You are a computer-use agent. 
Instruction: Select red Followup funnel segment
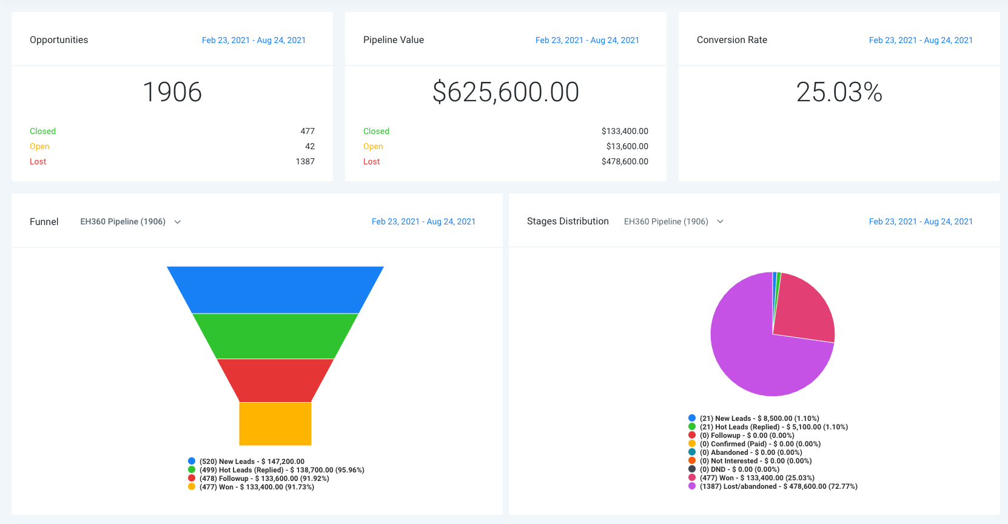coord(275,380)
